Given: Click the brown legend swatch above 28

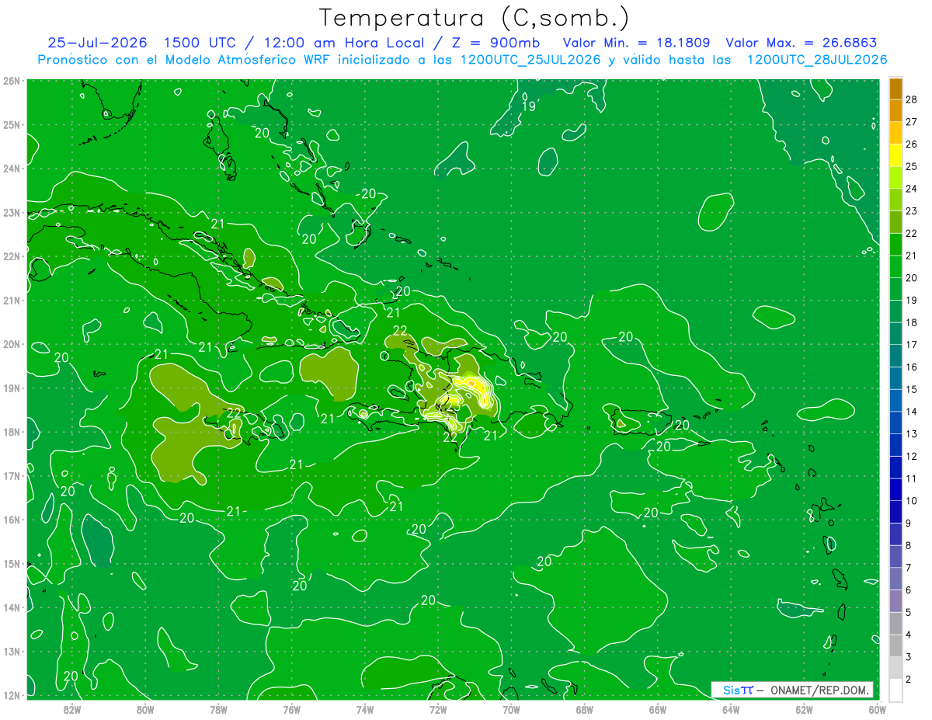Looking at the screenshot, I should coord(895,89).
